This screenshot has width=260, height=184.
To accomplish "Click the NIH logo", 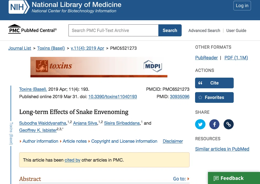I will click(x=19, y=7).
